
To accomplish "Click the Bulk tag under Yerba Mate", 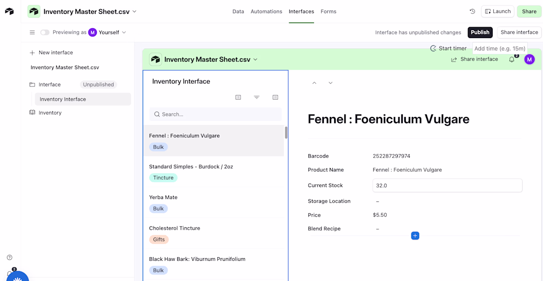I will [x=158, y=208].
